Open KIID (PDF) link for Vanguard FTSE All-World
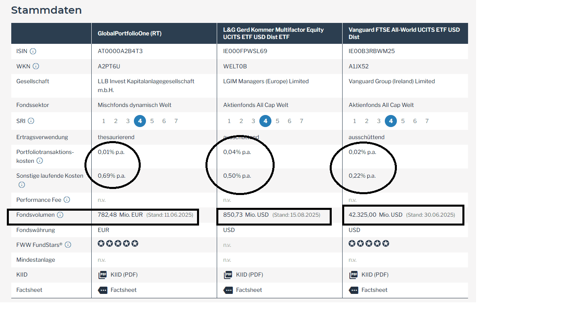The height and width of the screenshot is (316, 579). [x=375, y=275]
